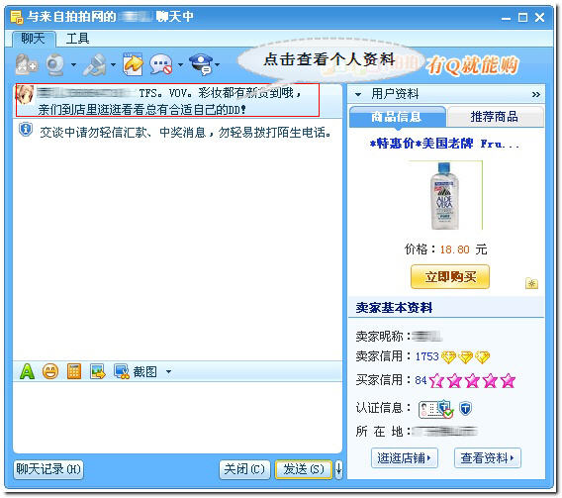Open the font settings green A icon

coord(28,371)
